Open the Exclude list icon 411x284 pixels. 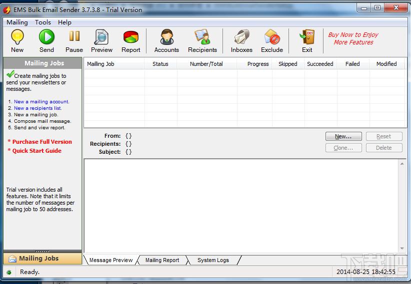point(272,37)
